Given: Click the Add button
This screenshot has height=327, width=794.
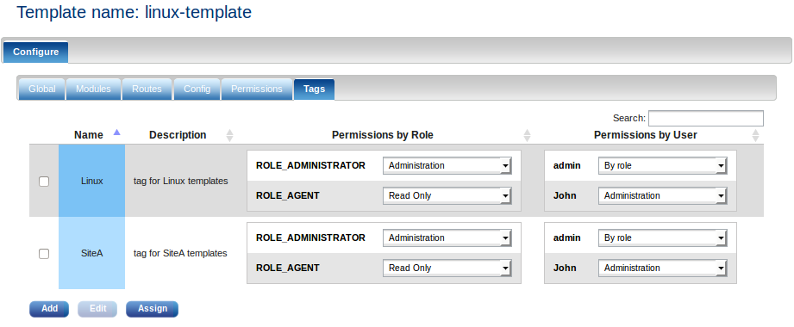Looking at the screenshot, I should [x=49, y=309].
